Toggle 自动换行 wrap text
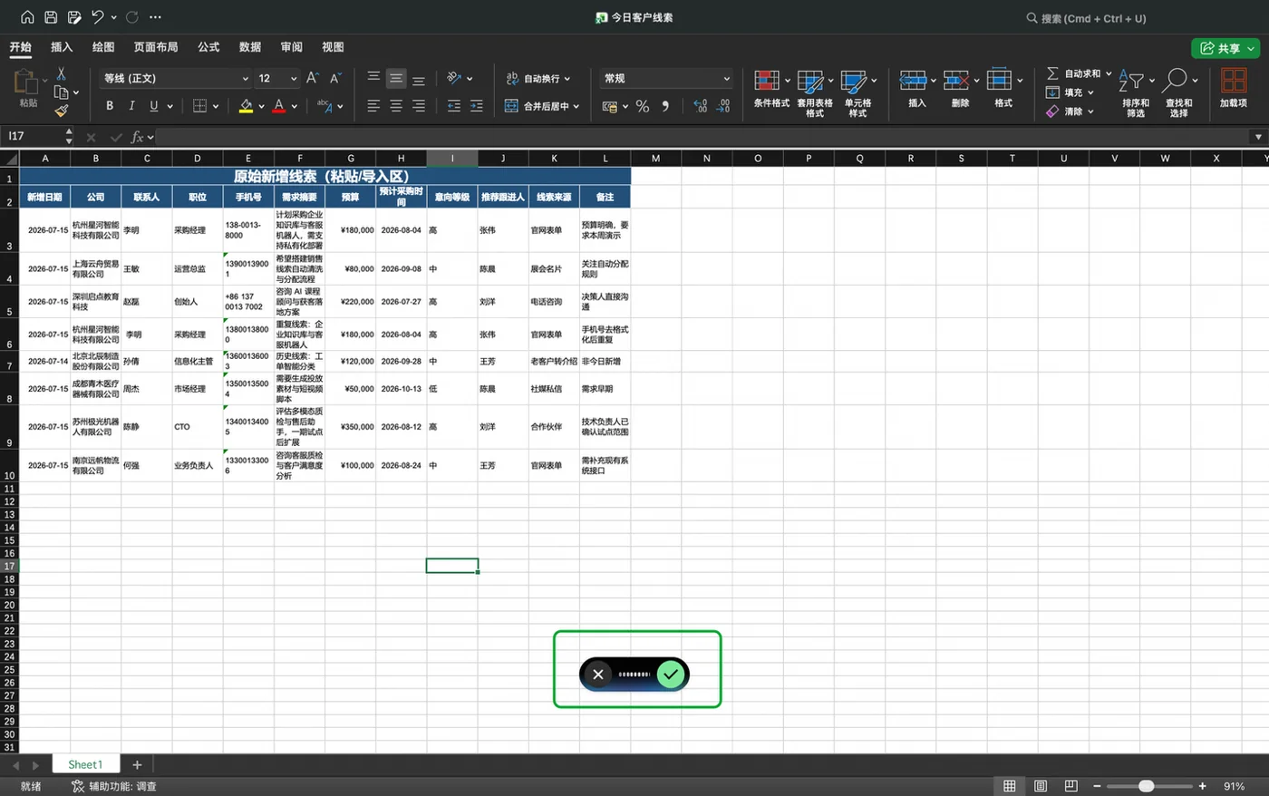This screenshot has width=1269, height=796. (x=538, y=78)
